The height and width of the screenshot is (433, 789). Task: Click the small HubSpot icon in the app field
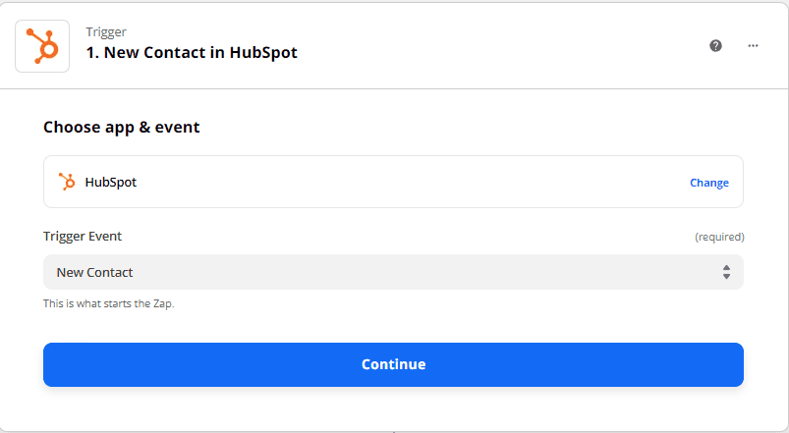point(67,182)
